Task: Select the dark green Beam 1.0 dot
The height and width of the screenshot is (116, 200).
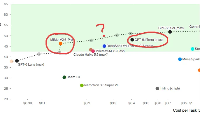Action: (64, 77)
